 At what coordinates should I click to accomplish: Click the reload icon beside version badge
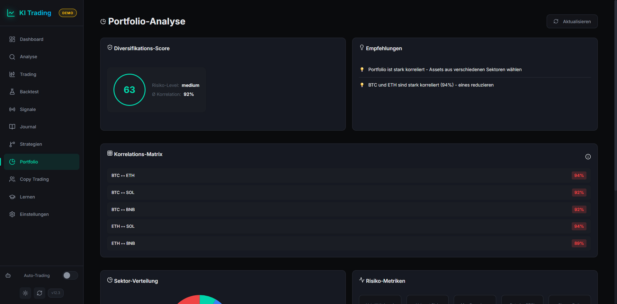[40, 293]
